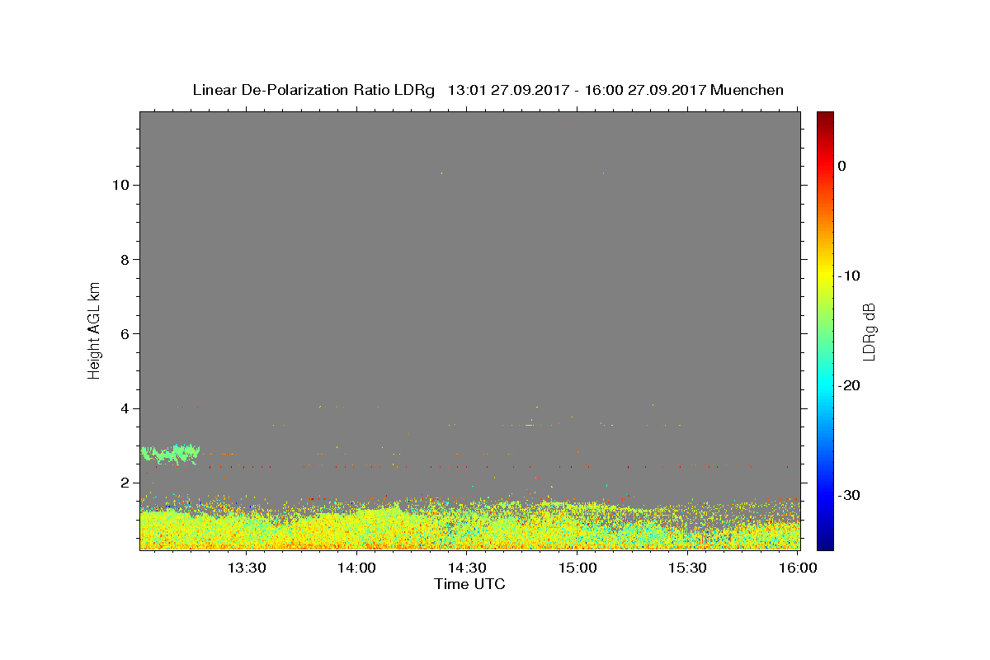Screen dimensions: 990x660
Task: Click the 8 km height tick label
Action: pyautogui.click(x=123, y=259)
